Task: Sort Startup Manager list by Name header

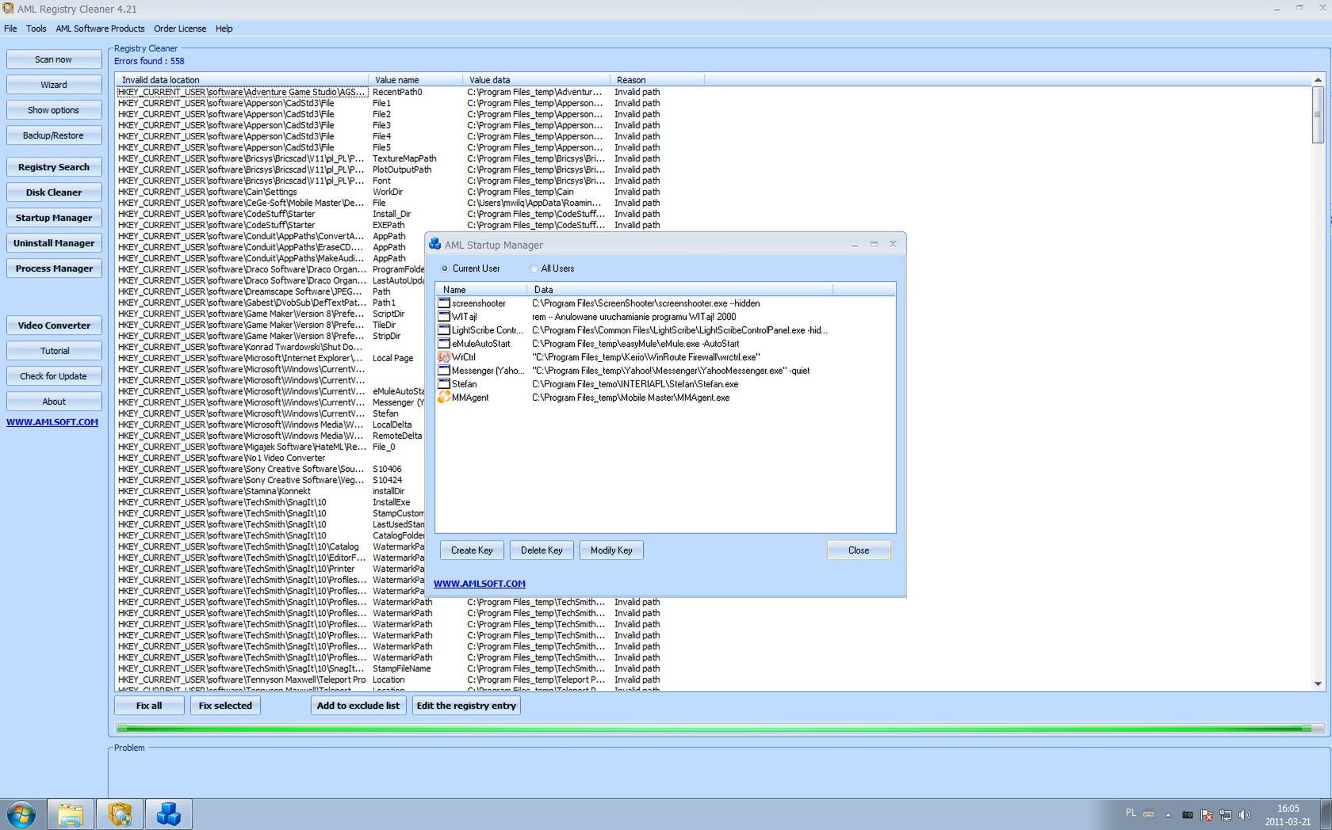Action: point(481,290)
